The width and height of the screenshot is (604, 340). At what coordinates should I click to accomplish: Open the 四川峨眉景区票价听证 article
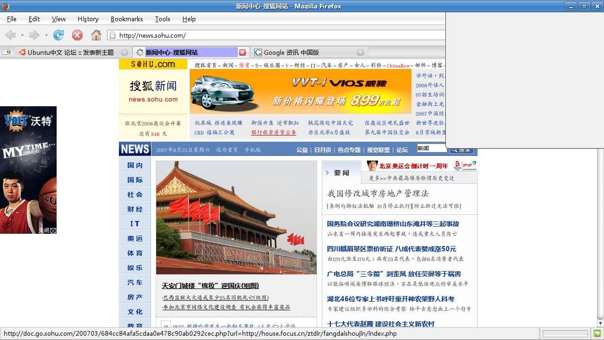point(392,249)
